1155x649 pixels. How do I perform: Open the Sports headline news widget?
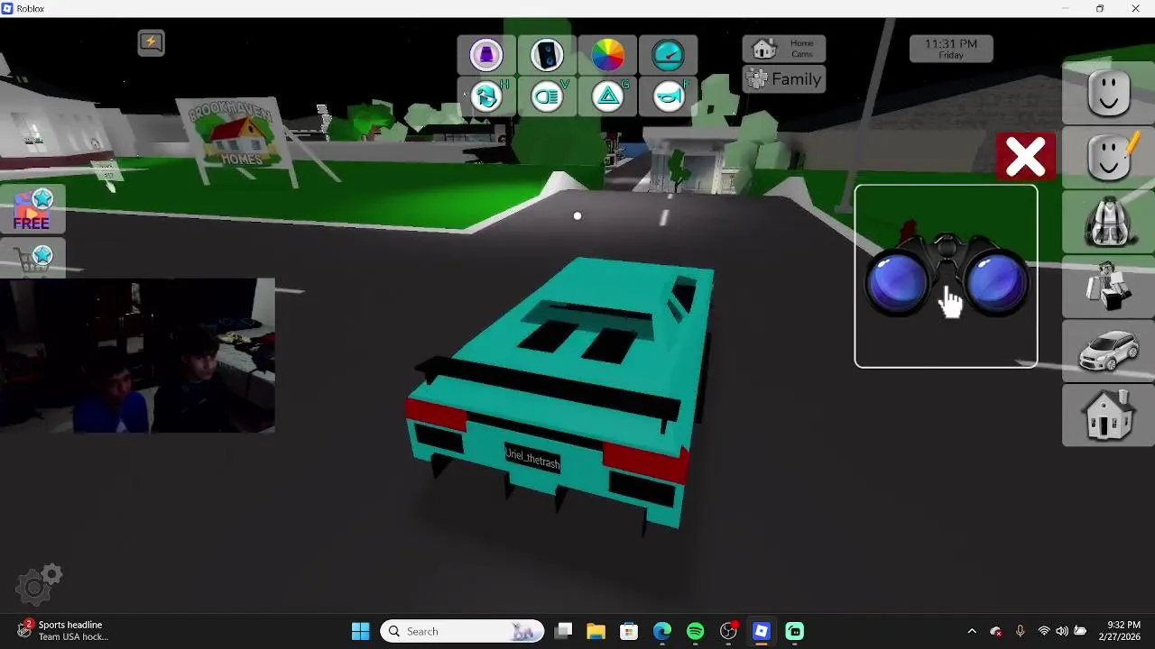pyautogui.click(x=63, y=631)
